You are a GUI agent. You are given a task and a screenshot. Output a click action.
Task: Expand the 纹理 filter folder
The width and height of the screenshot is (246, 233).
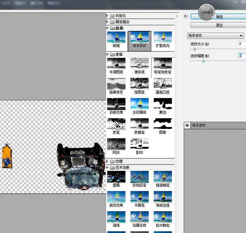[x=107, y=161]
